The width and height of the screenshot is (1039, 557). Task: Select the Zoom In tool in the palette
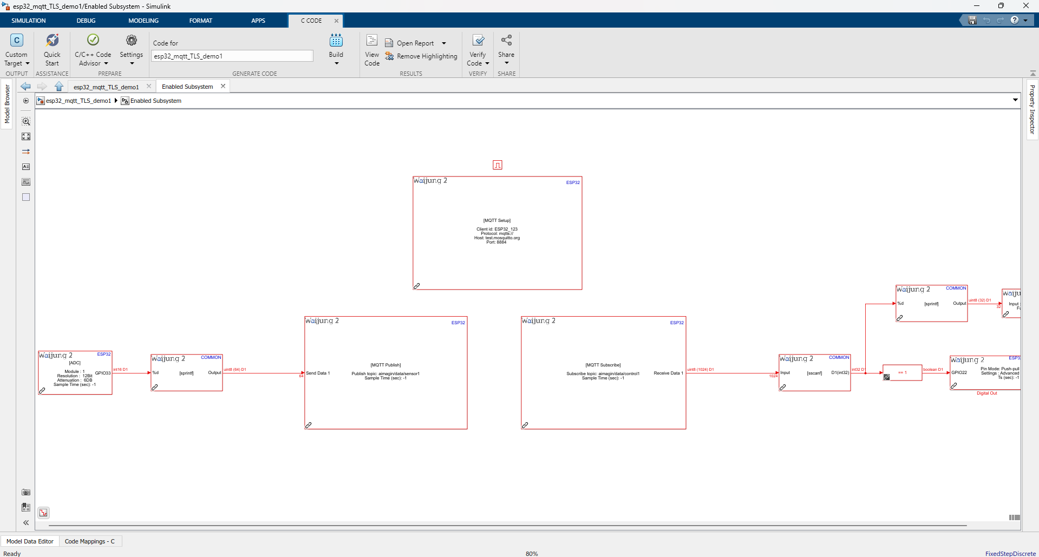(26, 121)
